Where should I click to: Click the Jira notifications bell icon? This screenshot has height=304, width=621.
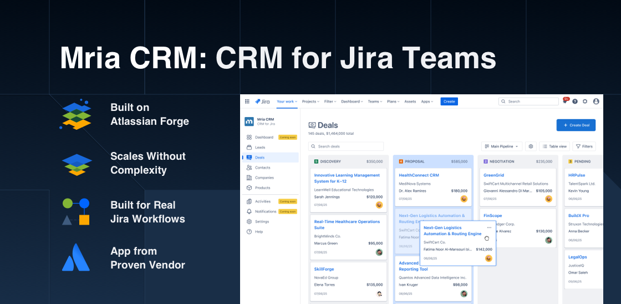[565, 102]
